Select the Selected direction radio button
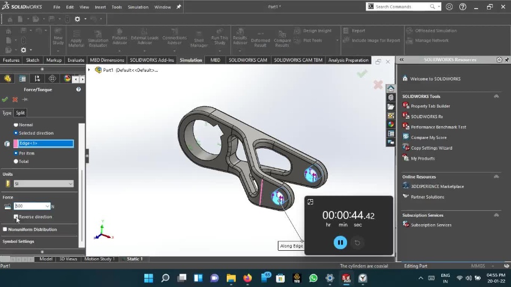The width and height of the screenshot is (511, 287). (x=15, y=133)
